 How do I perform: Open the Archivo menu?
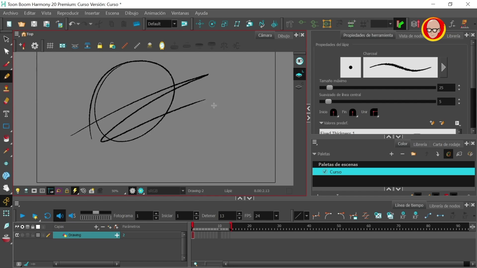point(10,13)
